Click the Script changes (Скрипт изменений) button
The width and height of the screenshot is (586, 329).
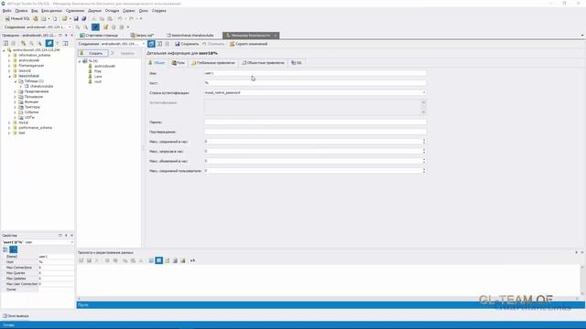coord(248,44)
